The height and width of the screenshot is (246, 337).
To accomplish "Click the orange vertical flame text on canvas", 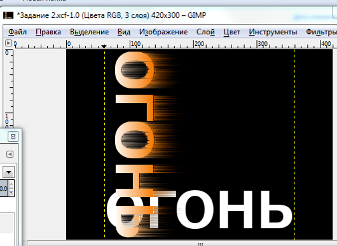I will pyautogui.click(x=135, y=144).
